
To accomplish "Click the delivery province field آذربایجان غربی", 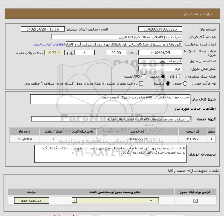I will pyautogui.click(x=160, y=61).
